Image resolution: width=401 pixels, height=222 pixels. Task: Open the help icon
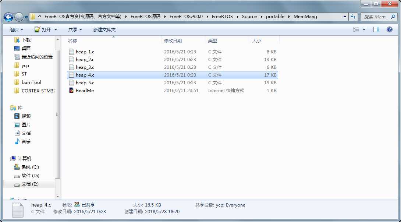(390, 30)
